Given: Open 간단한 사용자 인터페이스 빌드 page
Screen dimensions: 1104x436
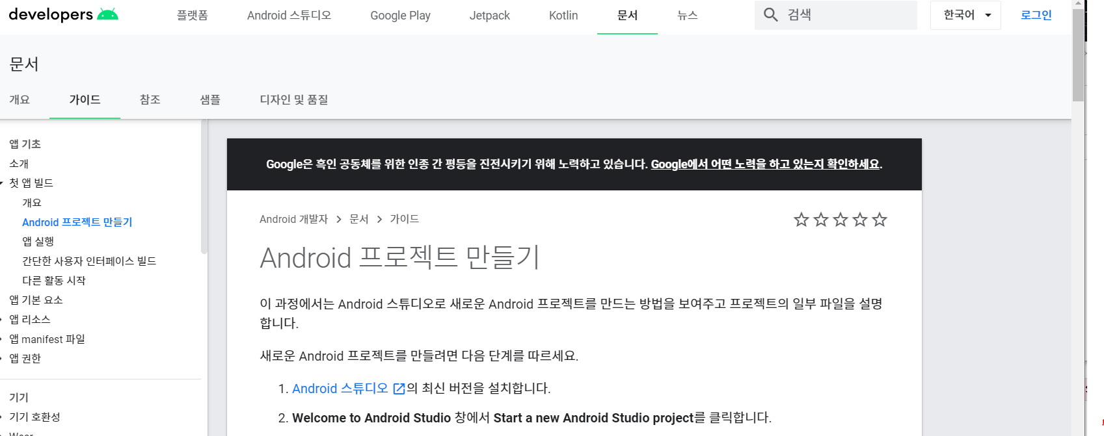Looking at the screenshot, I should 89,261.
